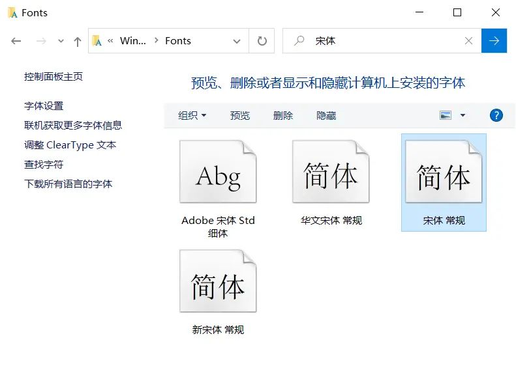Click the 华文宋体 常规 label text

pos(331,220)
